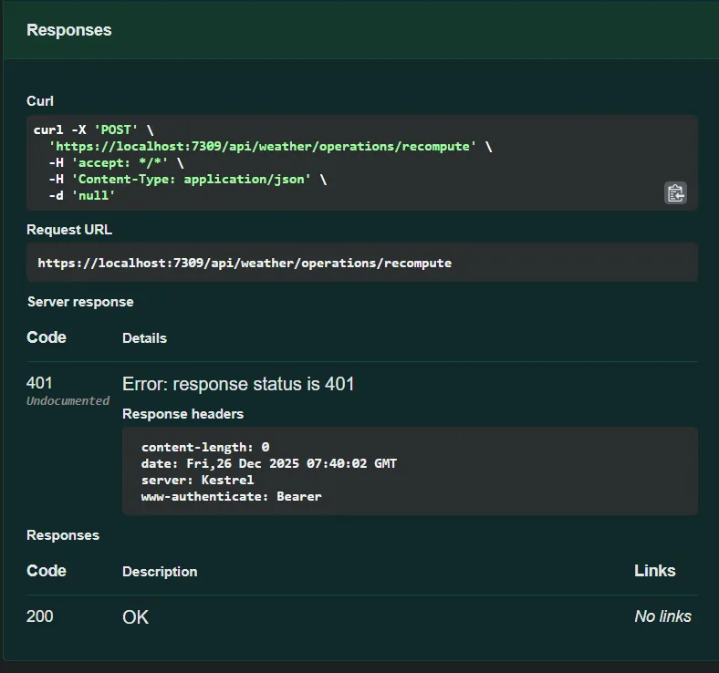Click the Request URL text box
Image resolution: width=719 pixels, height=673 pixels.
[x=362, y=263]
